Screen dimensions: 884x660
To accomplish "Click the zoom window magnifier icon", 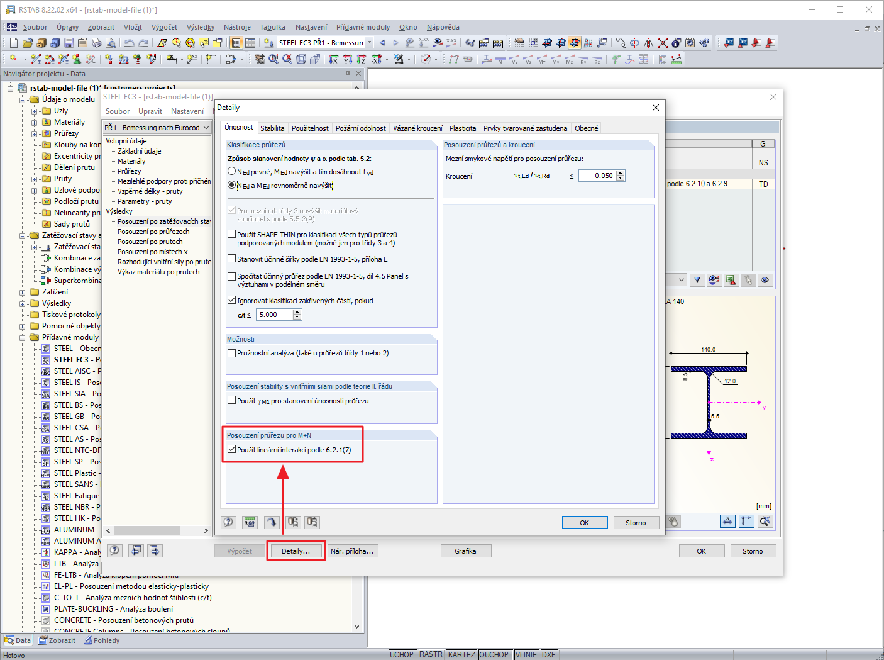I will point(273,59).
